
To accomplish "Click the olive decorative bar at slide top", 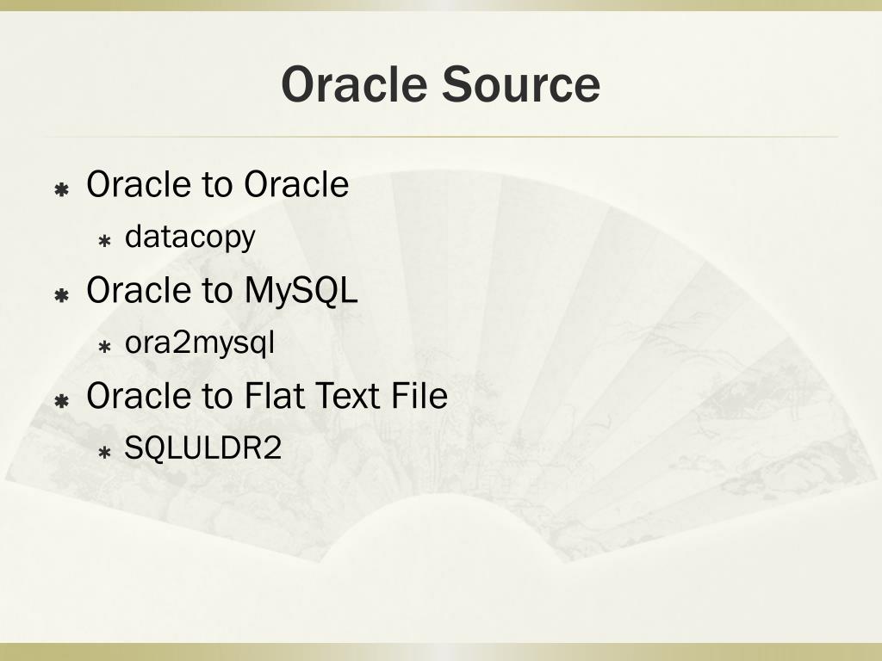I will (x=441, y=5).
